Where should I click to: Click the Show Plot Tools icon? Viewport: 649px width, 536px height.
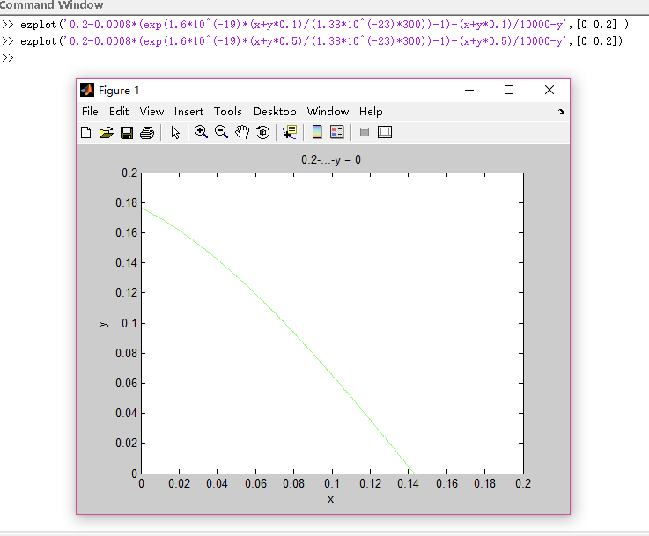coord(385,132)
